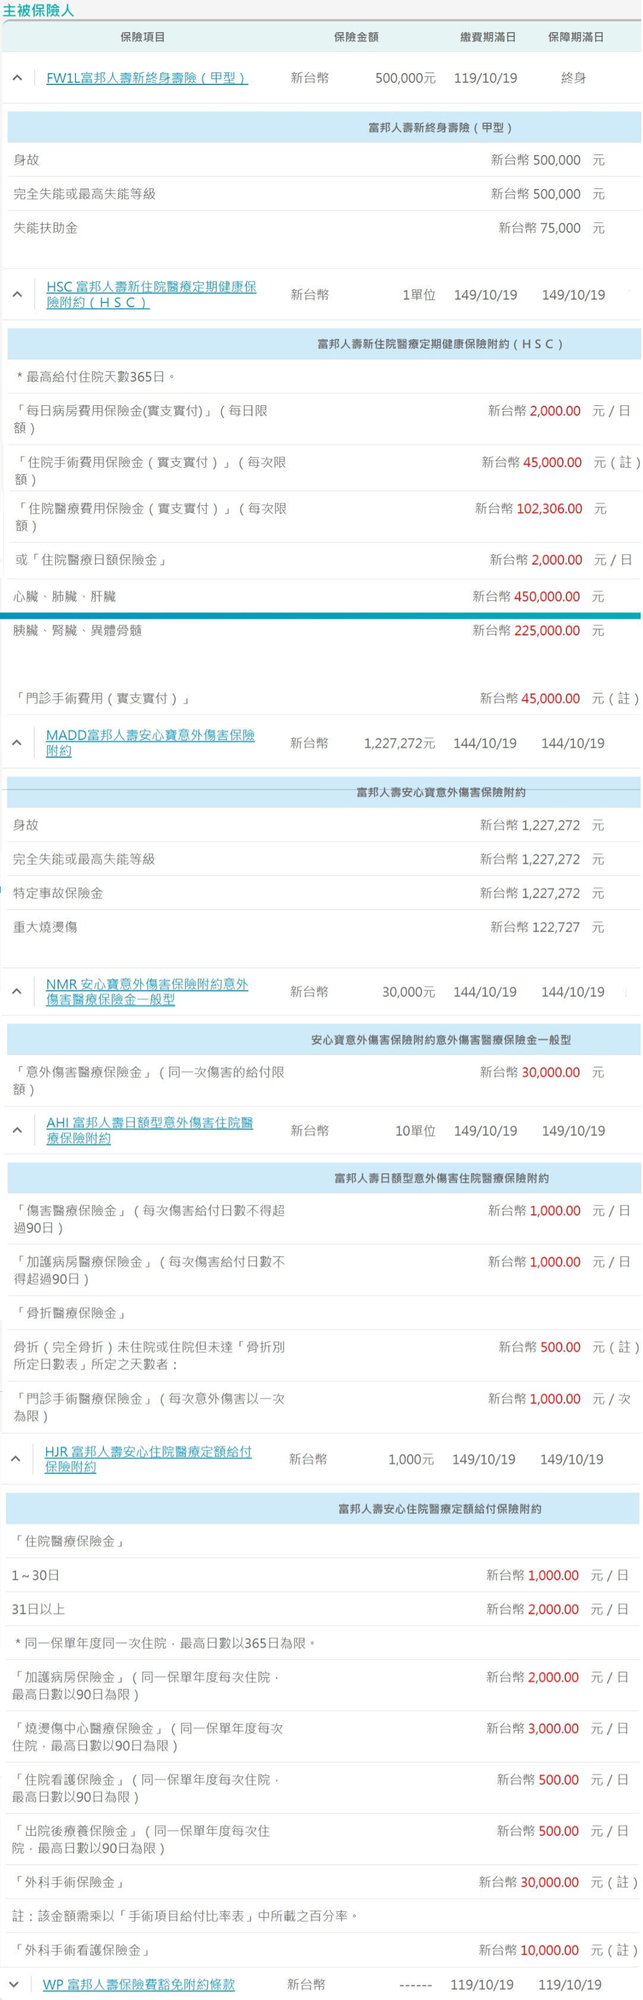
Task: Click the 主被保險人 section heading
Action: (38, 11)
